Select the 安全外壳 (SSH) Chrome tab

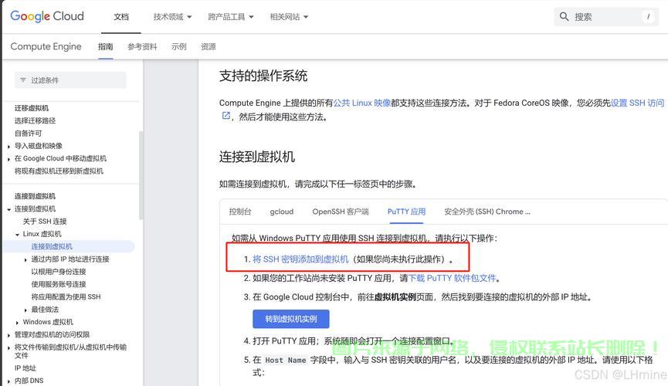[487, 212]
